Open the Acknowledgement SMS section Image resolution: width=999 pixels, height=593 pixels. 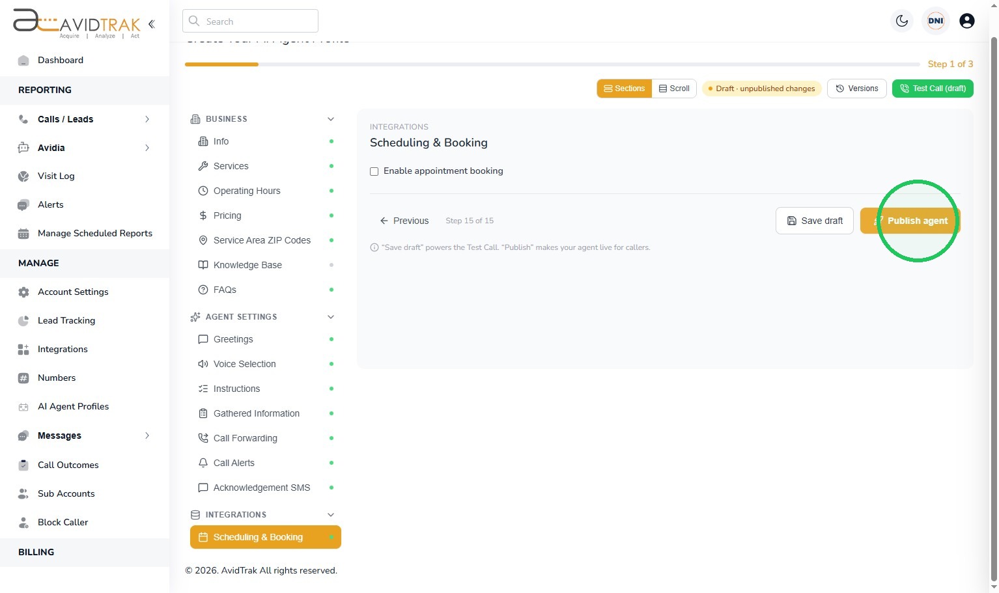pos(266,488)
